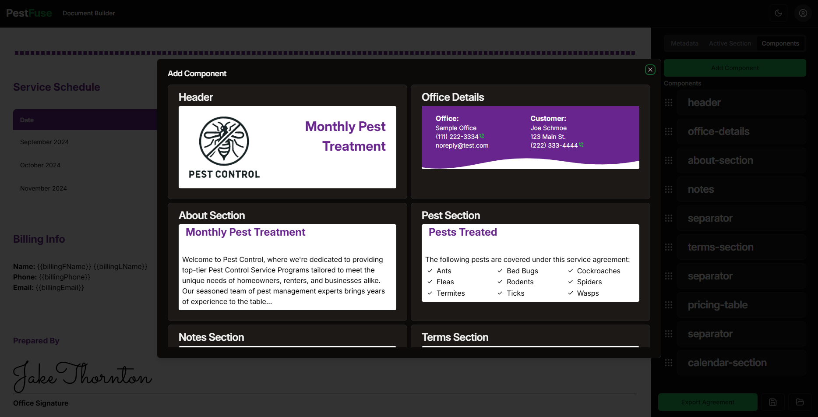This screenshot has height=417, width=818.
Task: Close the Add Component dialog
Action: click(650, 70)
